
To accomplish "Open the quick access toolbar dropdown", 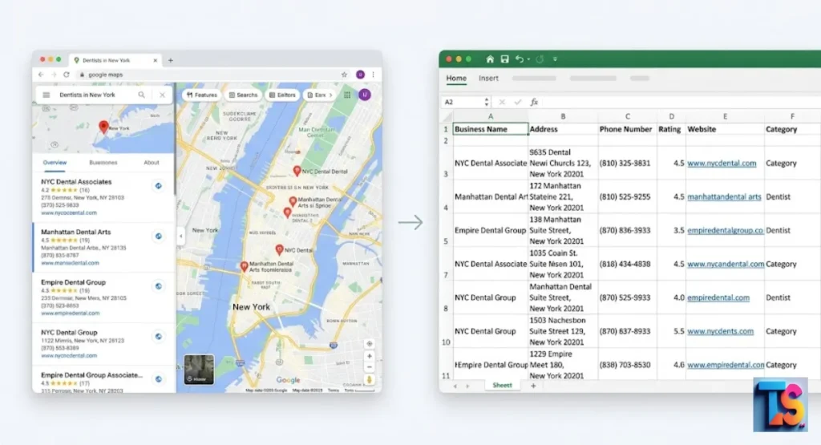I will pyautogui.click(x=555, y=59).
